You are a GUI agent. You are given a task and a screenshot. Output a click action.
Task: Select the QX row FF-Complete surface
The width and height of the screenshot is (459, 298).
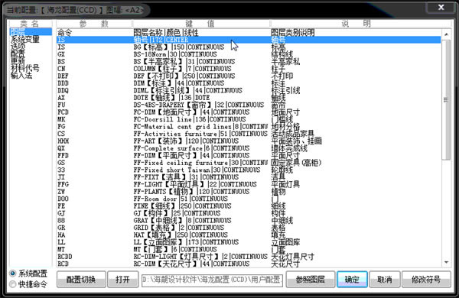pos(249,148)
